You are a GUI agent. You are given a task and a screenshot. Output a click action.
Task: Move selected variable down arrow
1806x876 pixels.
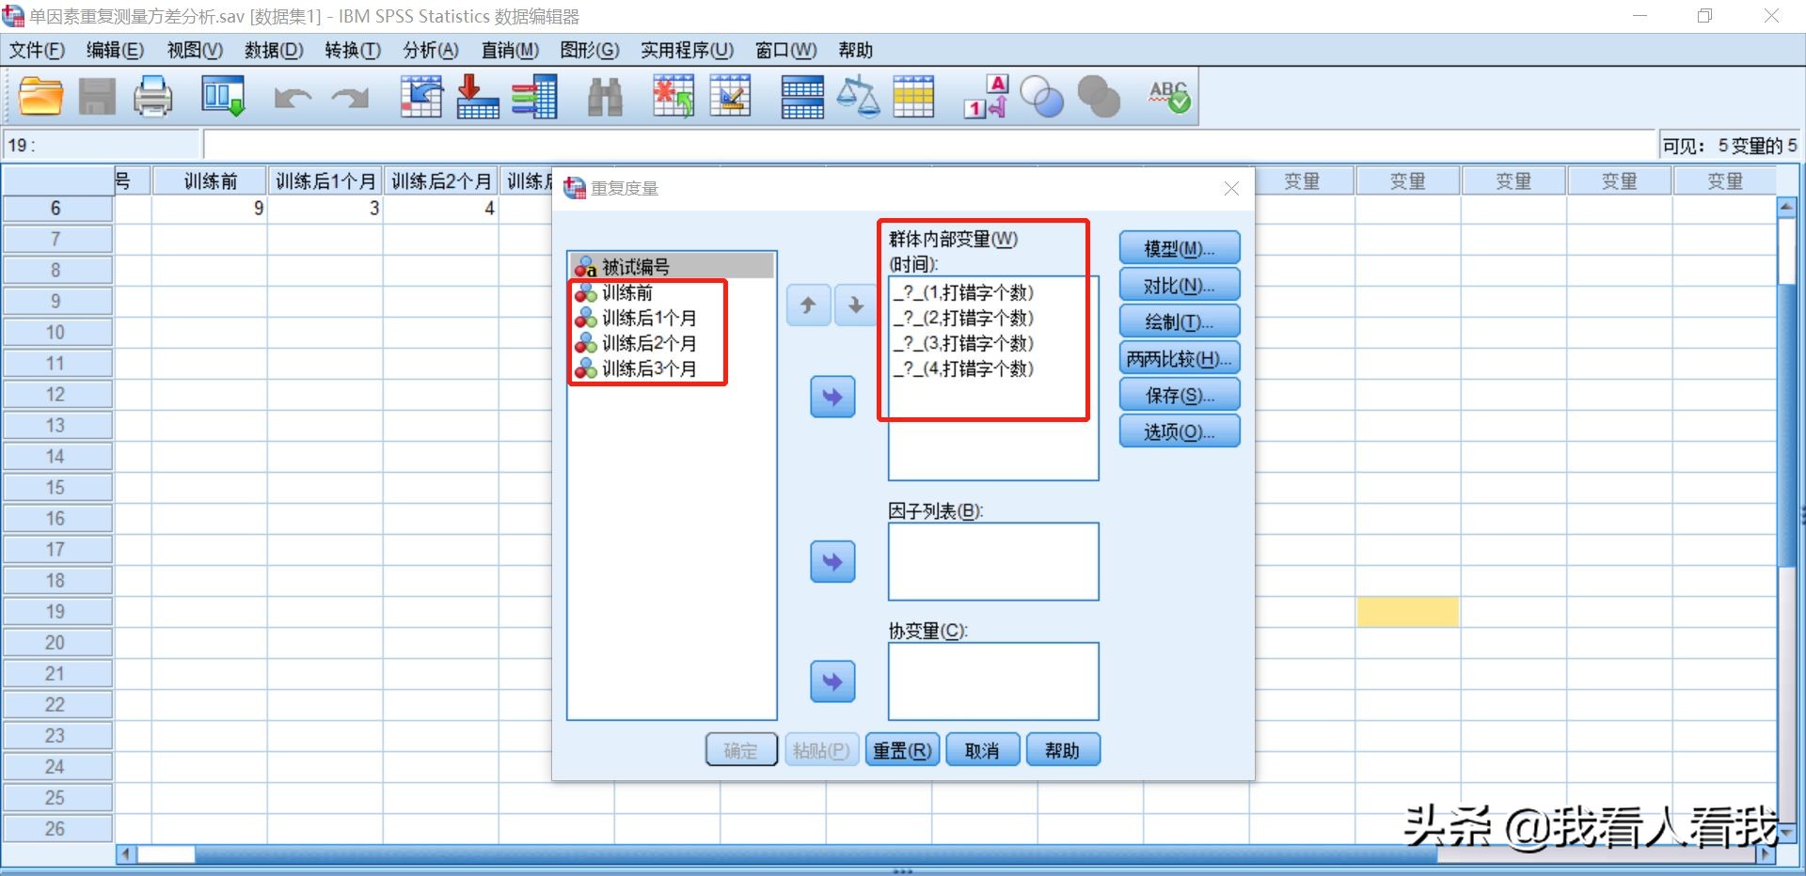pyautogui.click(x=856, y=306)
